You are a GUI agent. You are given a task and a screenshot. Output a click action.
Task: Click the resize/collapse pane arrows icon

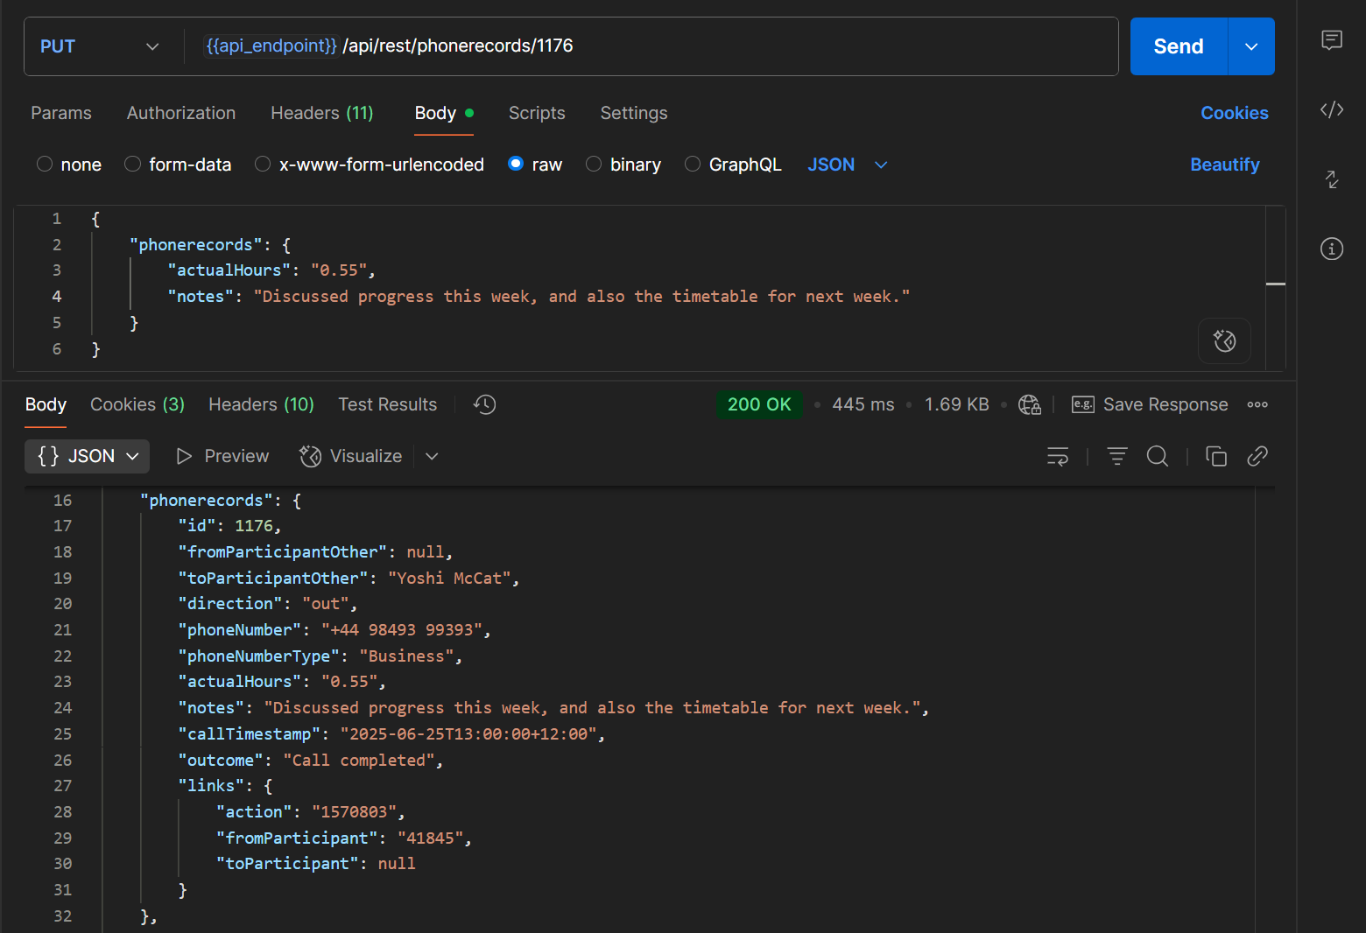[1331, 179]
